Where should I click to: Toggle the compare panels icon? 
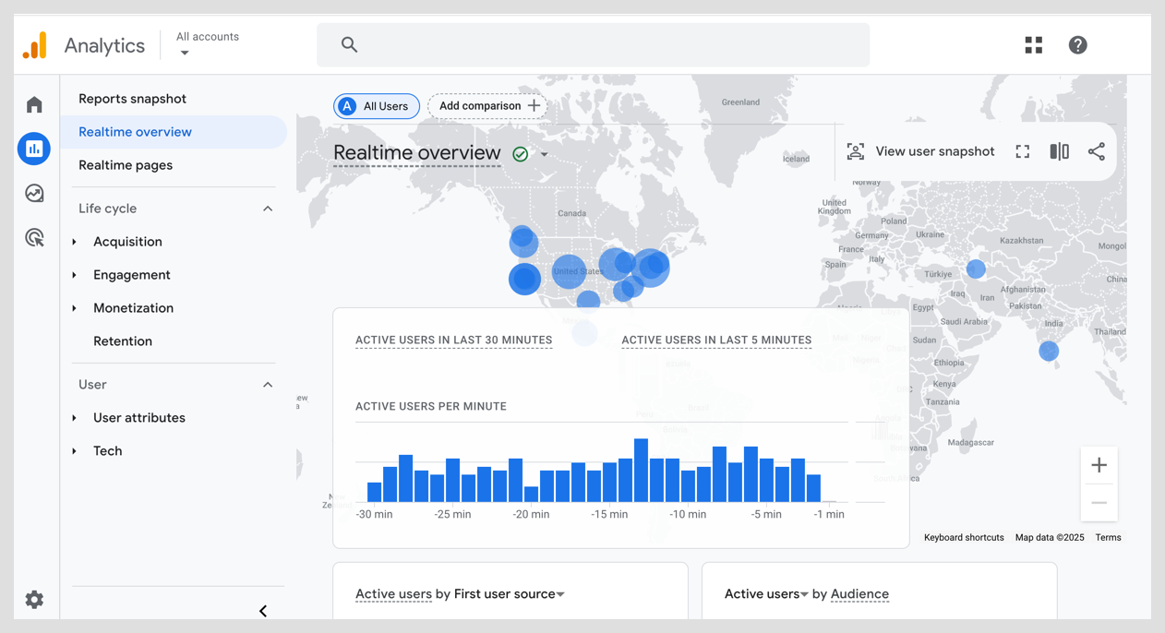(1059, 151)
